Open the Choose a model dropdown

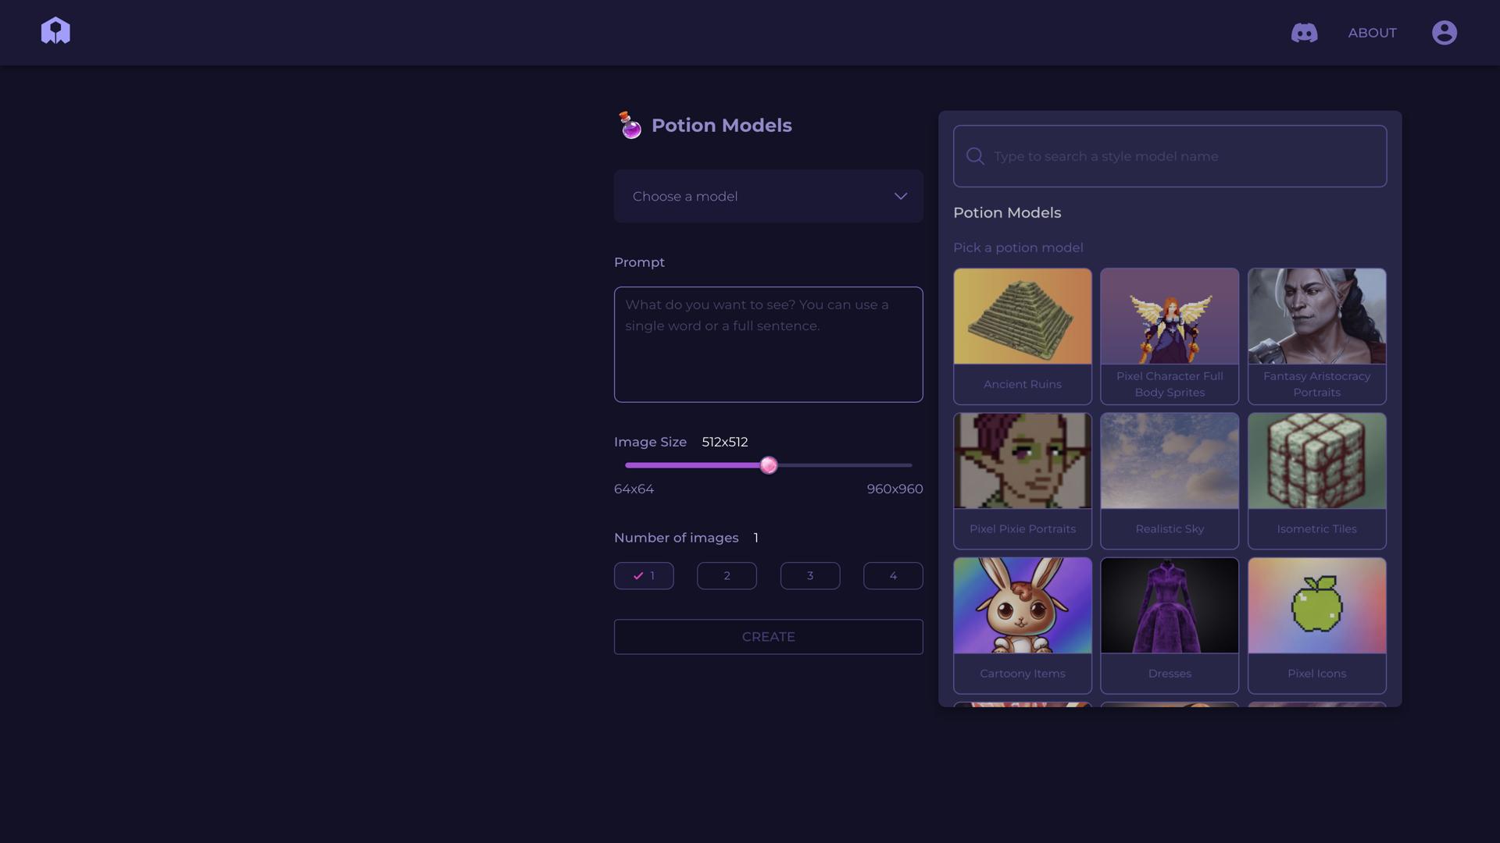[x=767, y=197]
